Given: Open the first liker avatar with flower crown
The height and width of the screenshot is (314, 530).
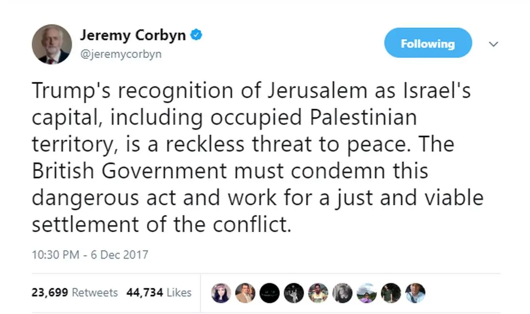Looking at the screenshot, I should tap(221, 293).
